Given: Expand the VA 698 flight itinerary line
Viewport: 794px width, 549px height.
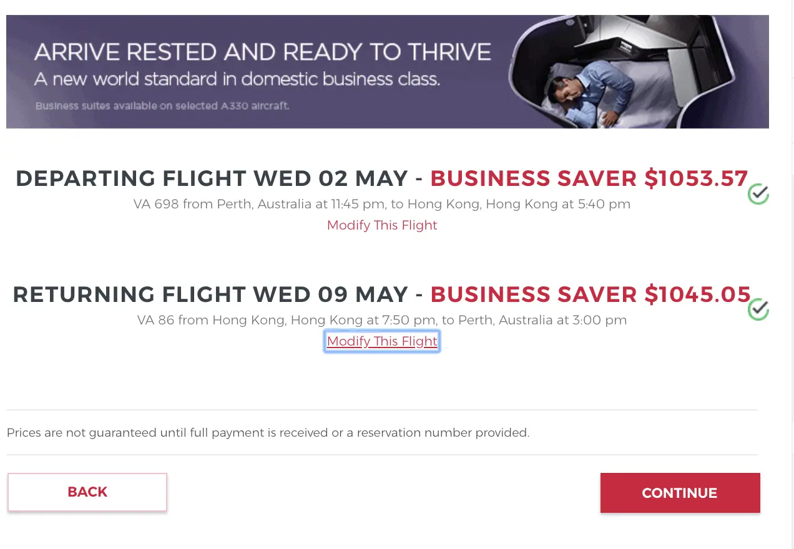Looking at the screenshot, I should tap(382, 204).
